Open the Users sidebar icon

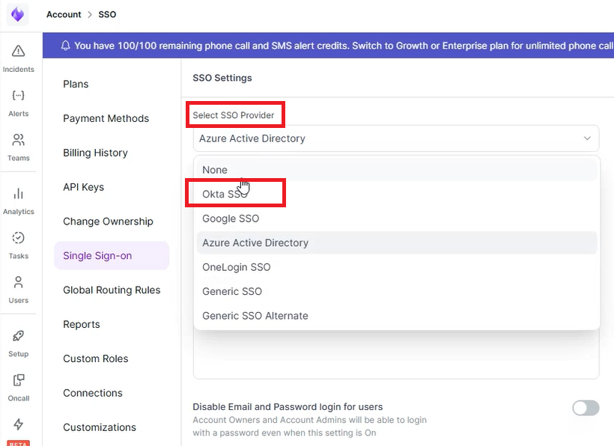pos(19,282)
